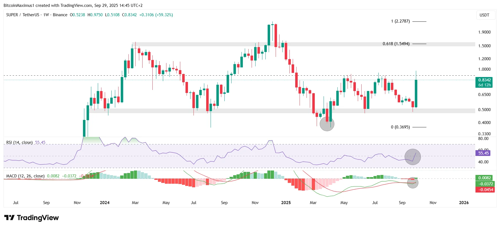Click the circle highlight on the RSI line
The image size is (500, 228).
click(x=413, y=157)
